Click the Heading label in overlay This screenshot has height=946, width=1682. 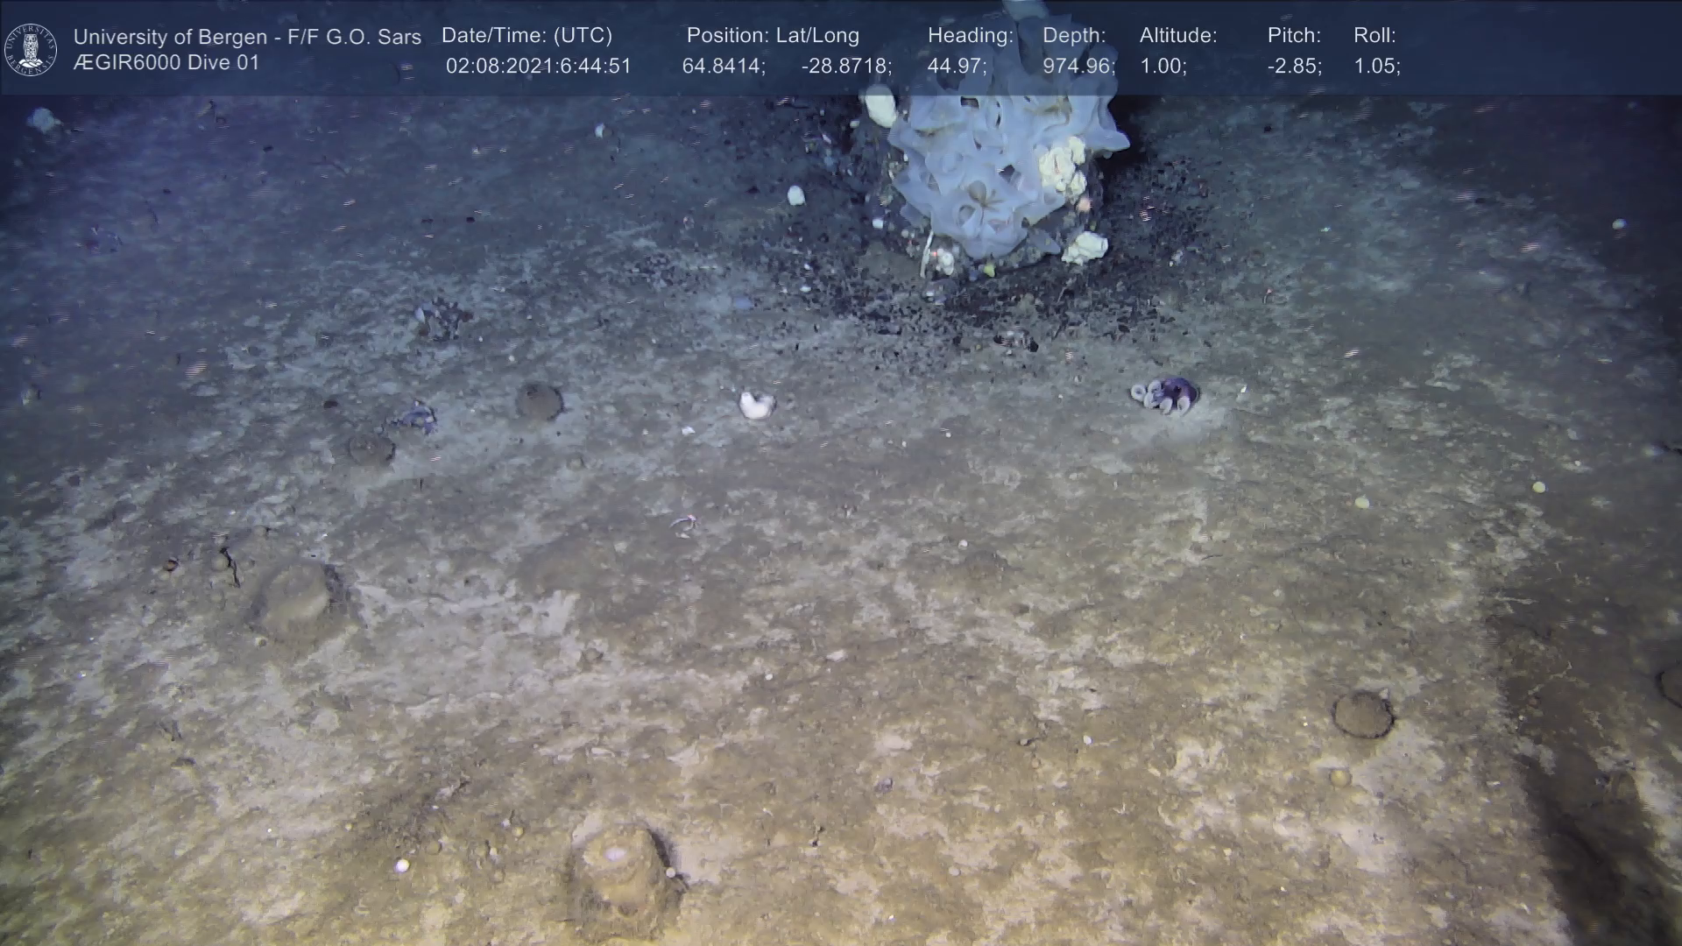pos(970,36)
